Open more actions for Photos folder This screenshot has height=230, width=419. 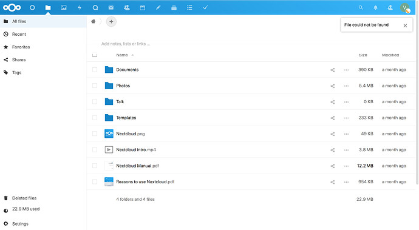[x=346, y=86]
